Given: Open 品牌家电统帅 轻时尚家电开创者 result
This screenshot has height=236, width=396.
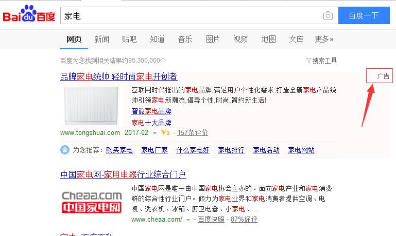Looking at the screenshot, I should 119,76.
